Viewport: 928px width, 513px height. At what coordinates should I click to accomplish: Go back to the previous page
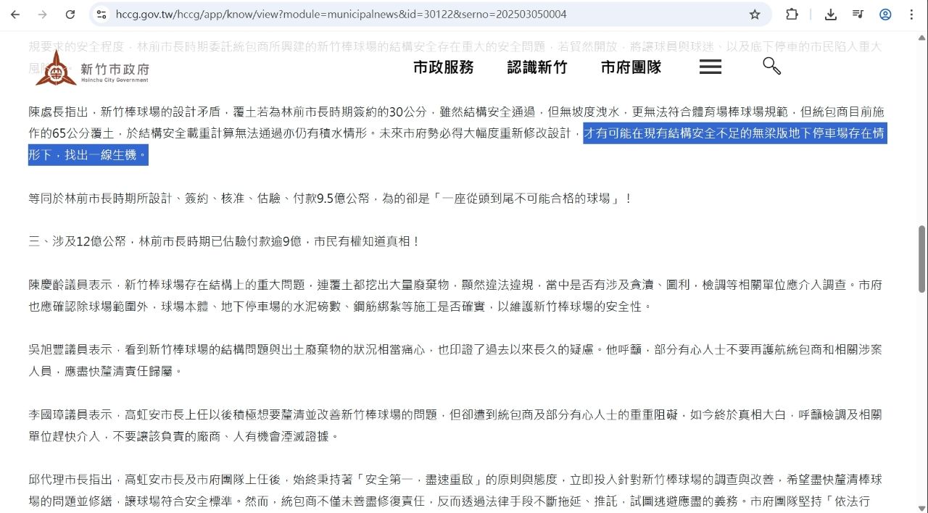15,14
